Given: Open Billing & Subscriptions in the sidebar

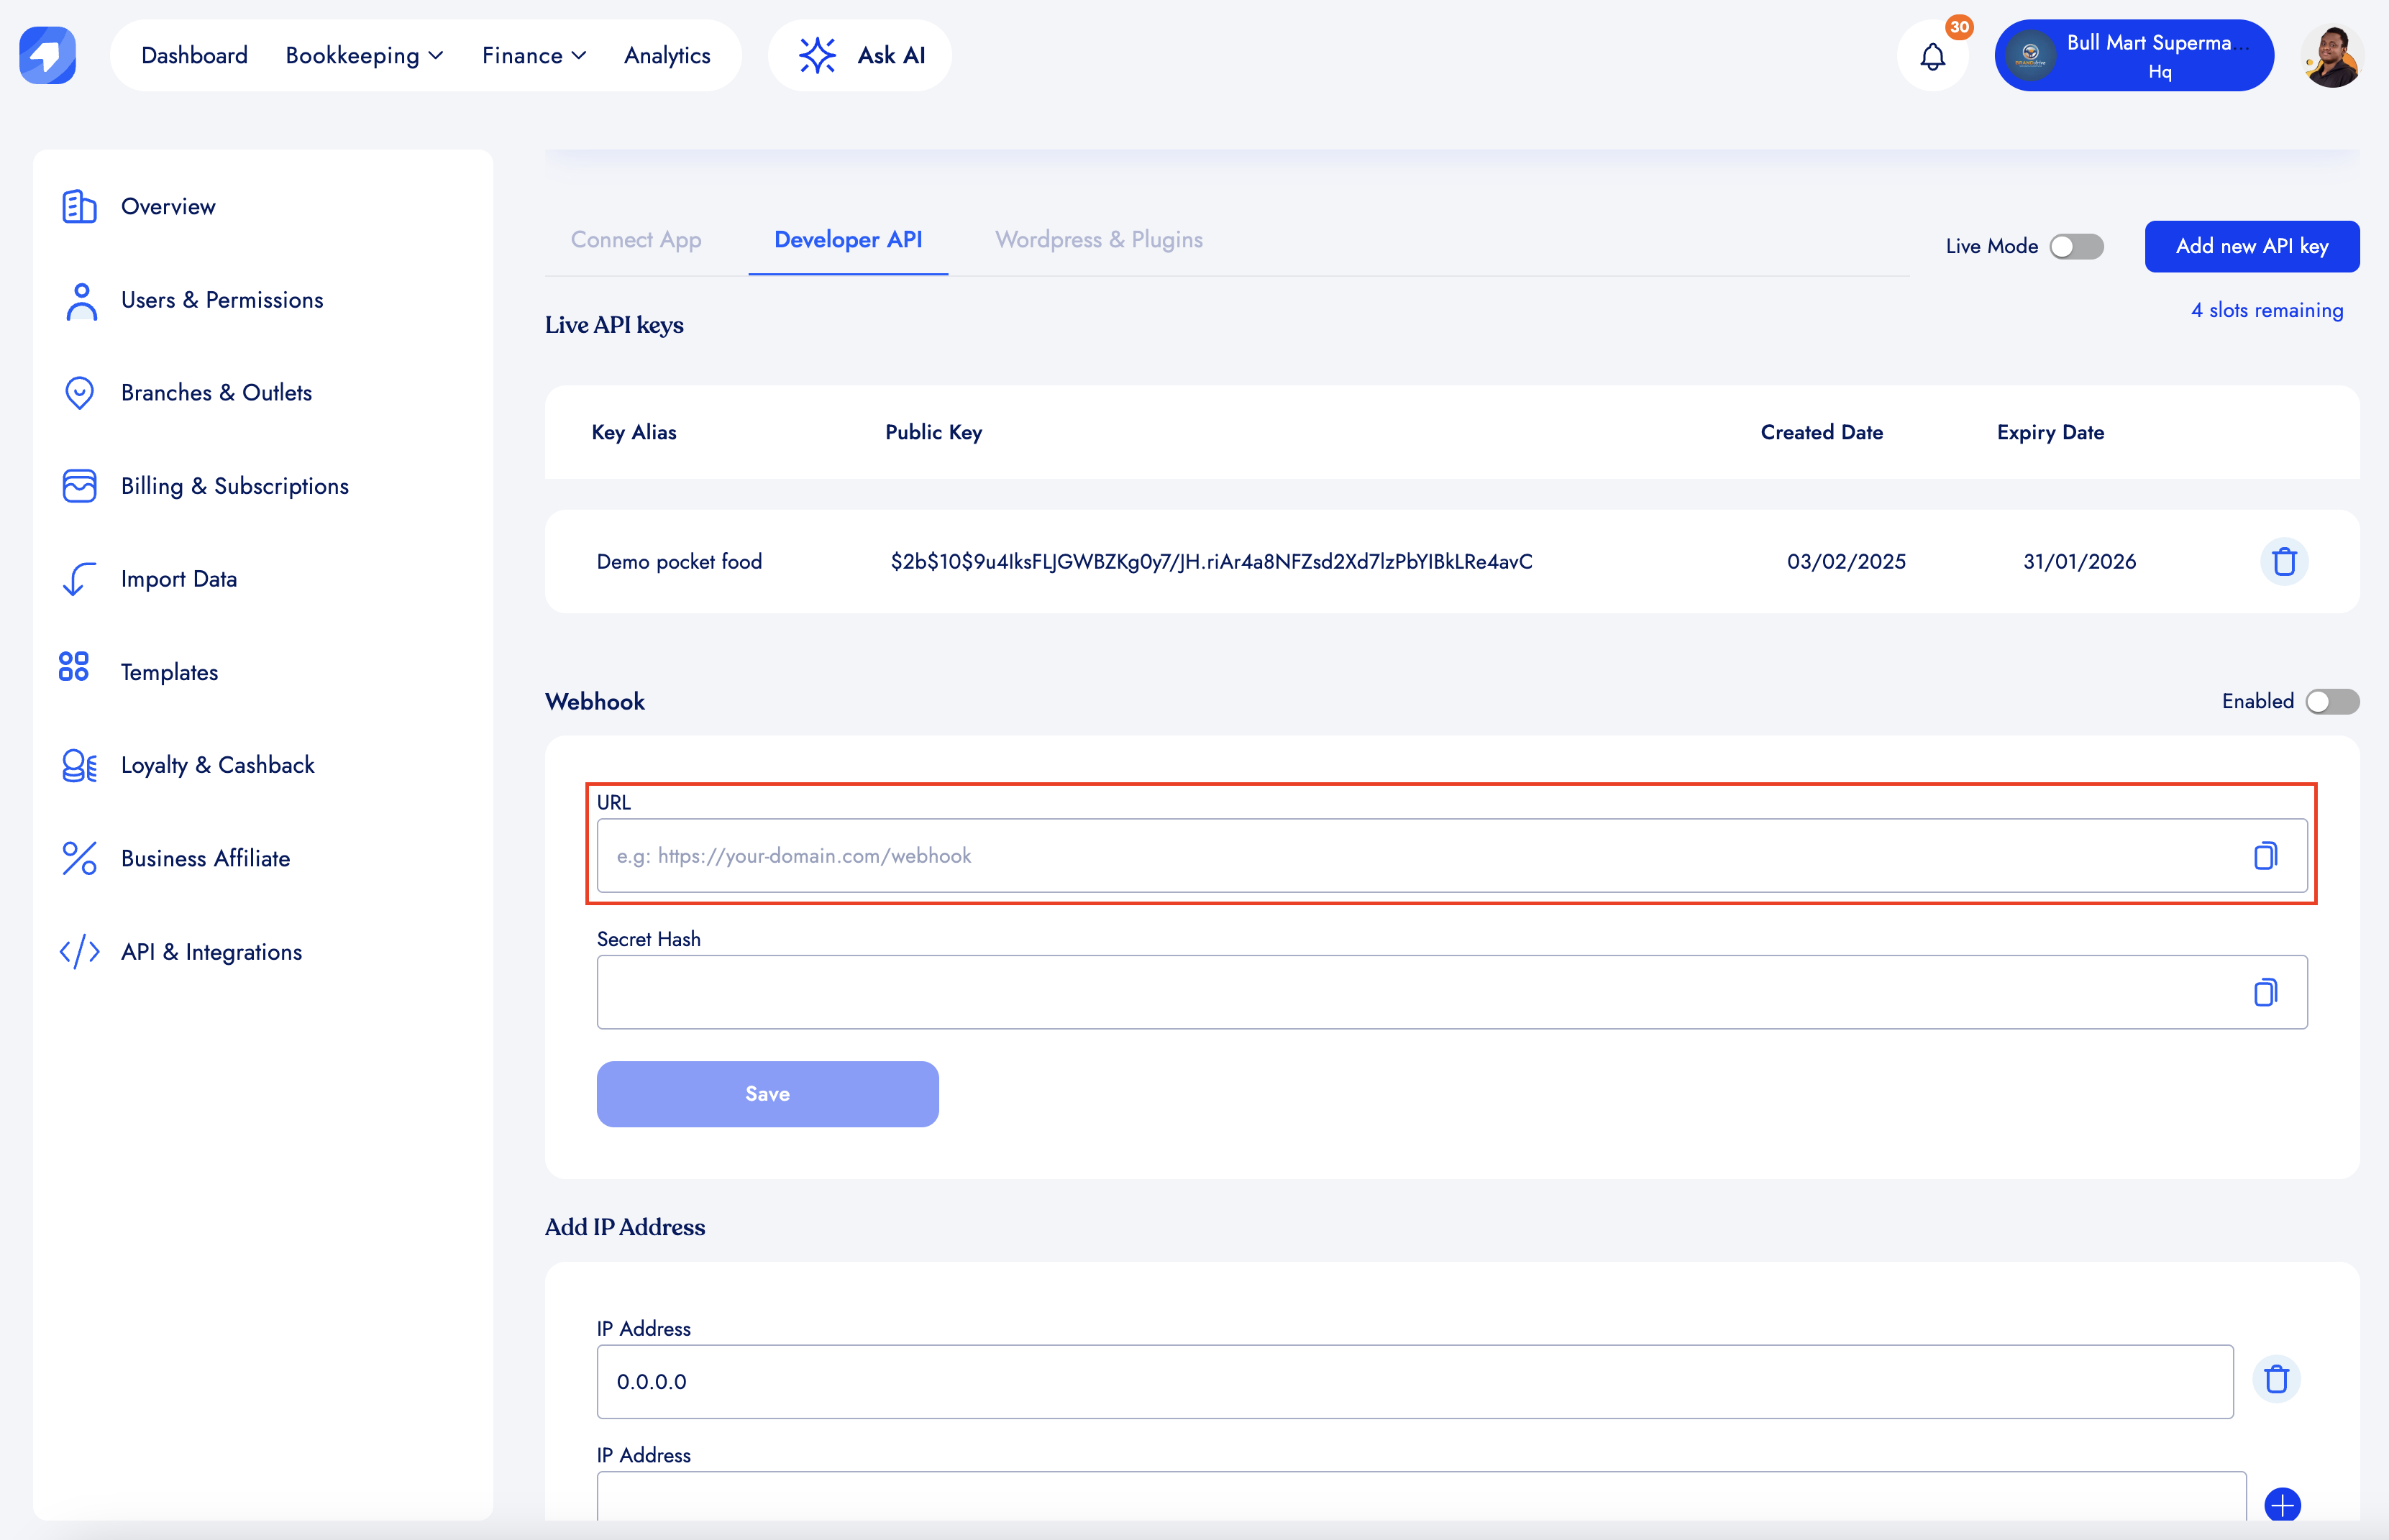Looking at the screenshot, I should click(x=234, y=486).
